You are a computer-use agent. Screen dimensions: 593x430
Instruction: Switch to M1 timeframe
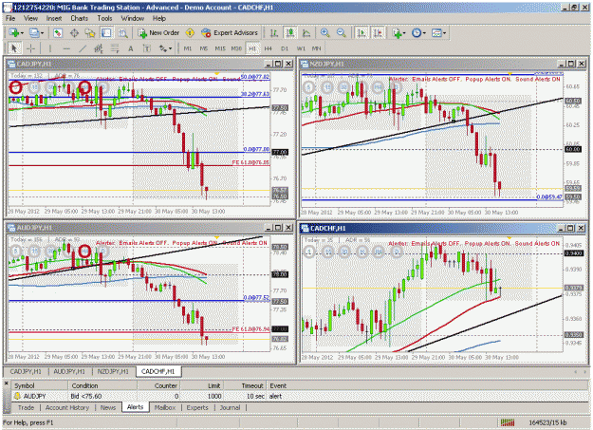tap(188, 48)
